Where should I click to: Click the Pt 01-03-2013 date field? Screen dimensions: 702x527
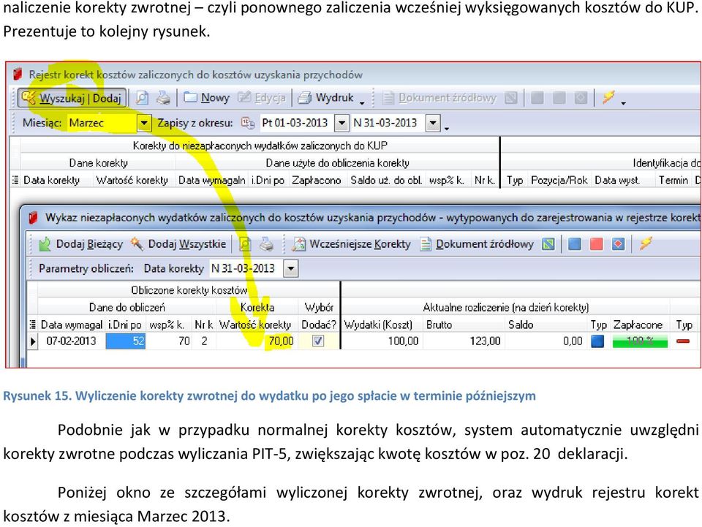click(296, 123)
